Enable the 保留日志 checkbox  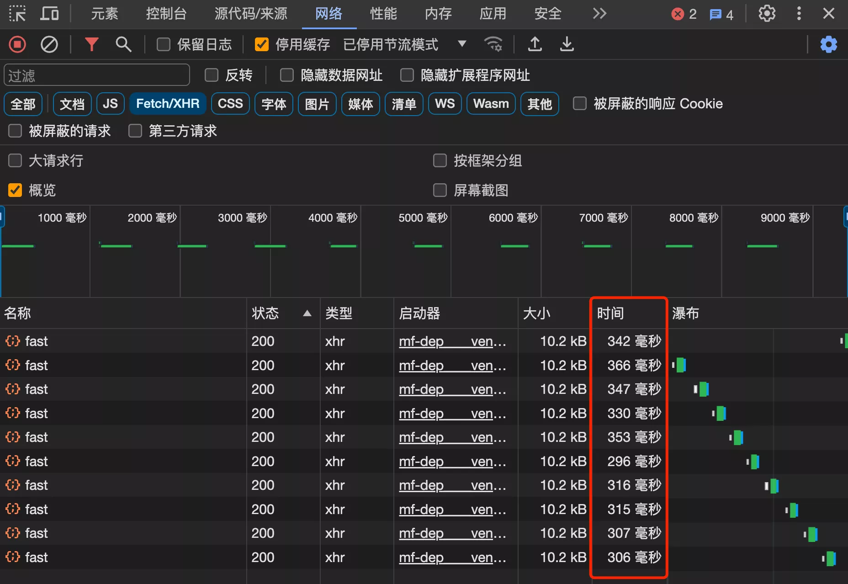[x=163, y=44]
